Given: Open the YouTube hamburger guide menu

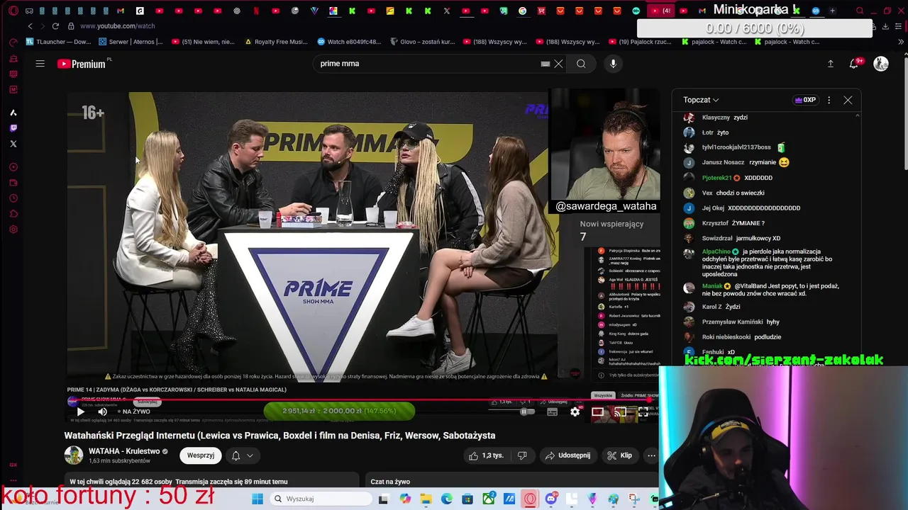Looking at the screenshot, I should click(40, 64).
